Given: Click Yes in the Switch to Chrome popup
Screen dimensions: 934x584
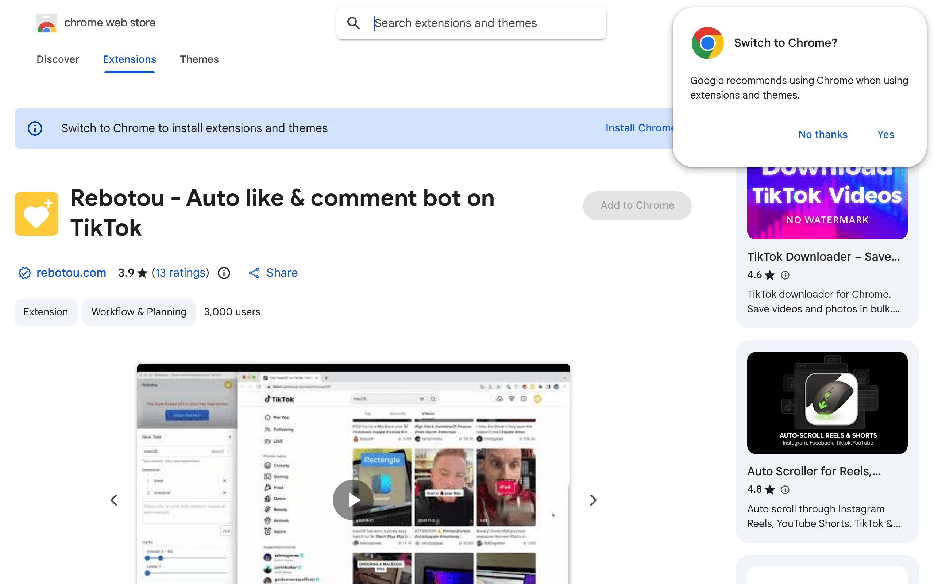Looking at the screenshot, I should (x=885, y=134).
